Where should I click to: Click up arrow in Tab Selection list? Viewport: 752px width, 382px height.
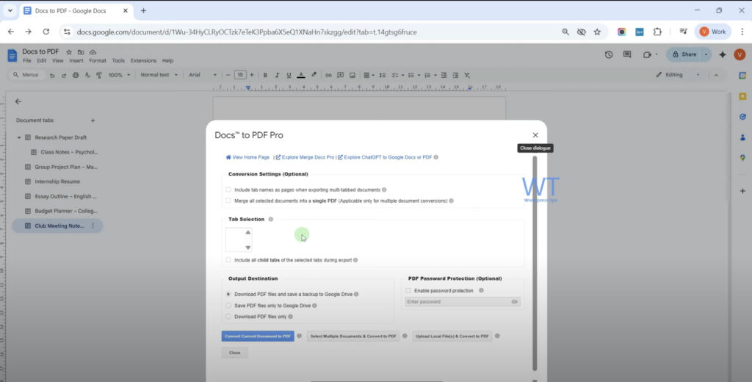pos(248,232)
